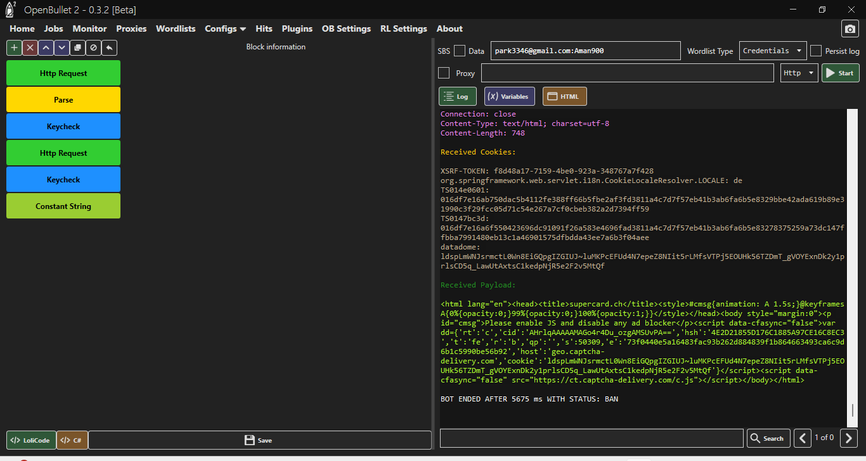Click the clone block icon
Screen dimensions: 866x461
(x=77, y=47)
